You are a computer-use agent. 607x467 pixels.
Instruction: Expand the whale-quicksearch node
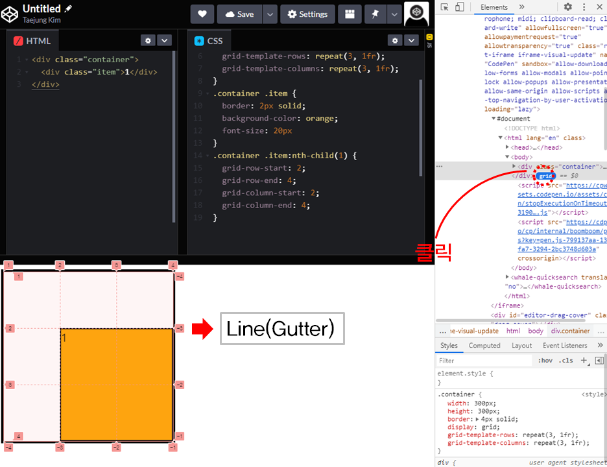point(508,277)
